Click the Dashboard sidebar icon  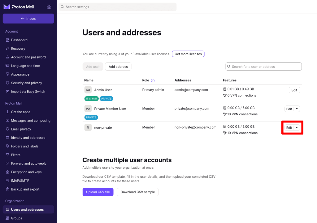(x=7, y=40)
